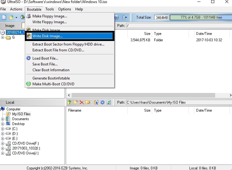
Task: Click the Total Size 3464MB field
Action: [161, 18]
